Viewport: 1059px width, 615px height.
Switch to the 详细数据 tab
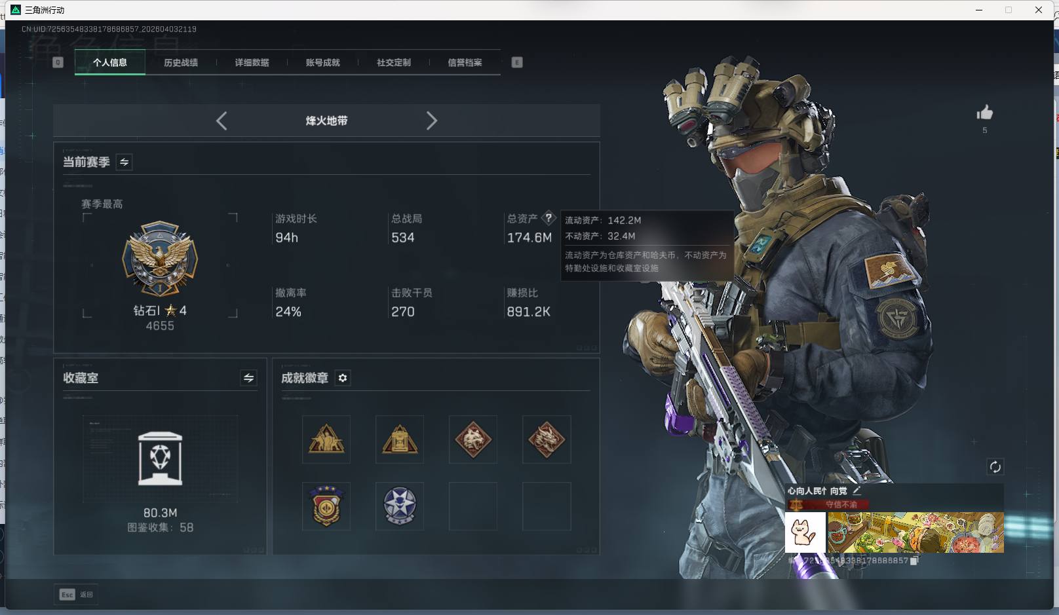(252, 63)
